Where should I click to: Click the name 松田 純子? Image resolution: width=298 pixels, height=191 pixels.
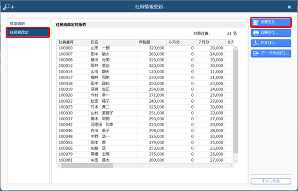(100, 101)
